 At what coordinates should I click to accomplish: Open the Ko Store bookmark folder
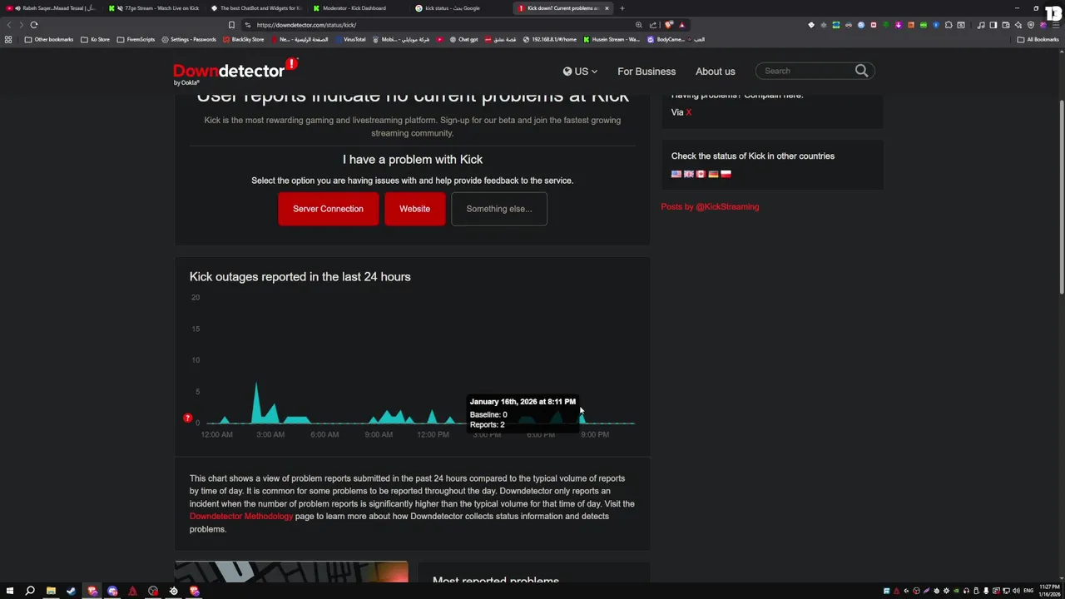tap(95, 39)
